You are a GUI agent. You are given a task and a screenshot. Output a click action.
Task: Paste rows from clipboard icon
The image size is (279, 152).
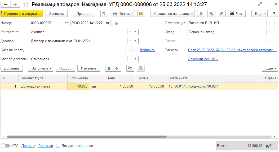point(141,68)
